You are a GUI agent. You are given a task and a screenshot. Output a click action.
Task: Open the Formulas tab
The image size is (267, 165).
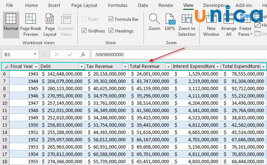pyautogui.click(x=118, y=5)
